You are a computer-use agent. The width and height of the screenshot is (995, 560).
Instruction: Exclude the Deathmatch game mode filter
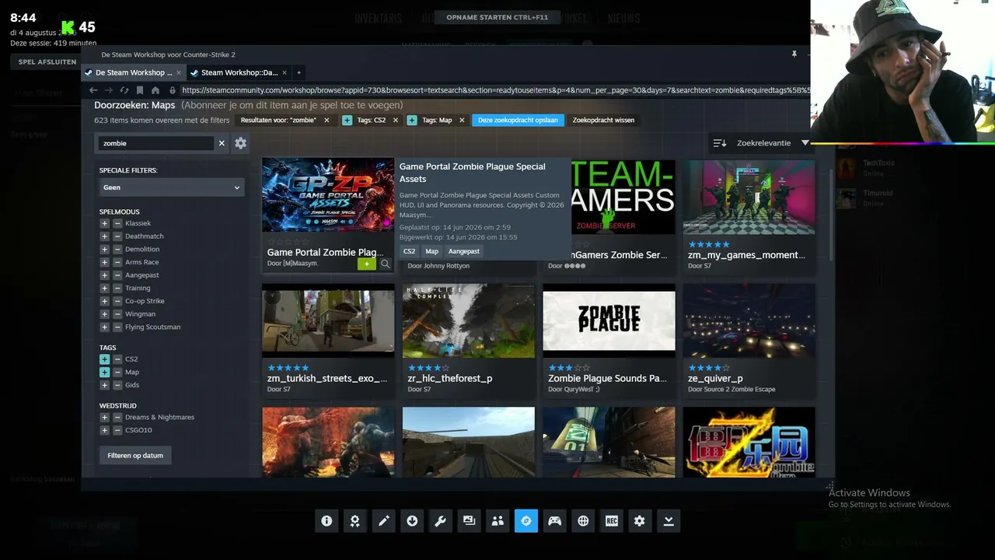click(117, 236)
